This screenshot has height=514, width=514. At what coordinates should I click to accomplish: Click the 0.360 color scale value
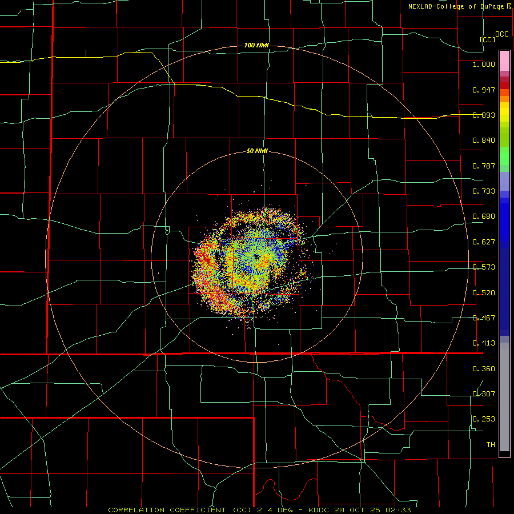point(484,369)
